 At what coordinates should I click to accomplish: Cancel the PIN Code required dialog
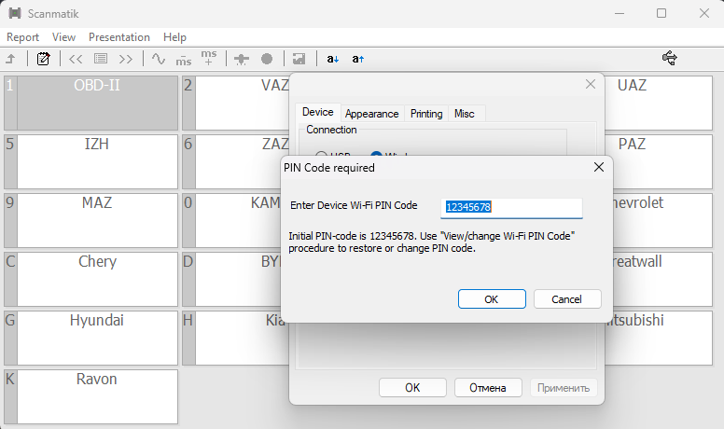point(567,299)
